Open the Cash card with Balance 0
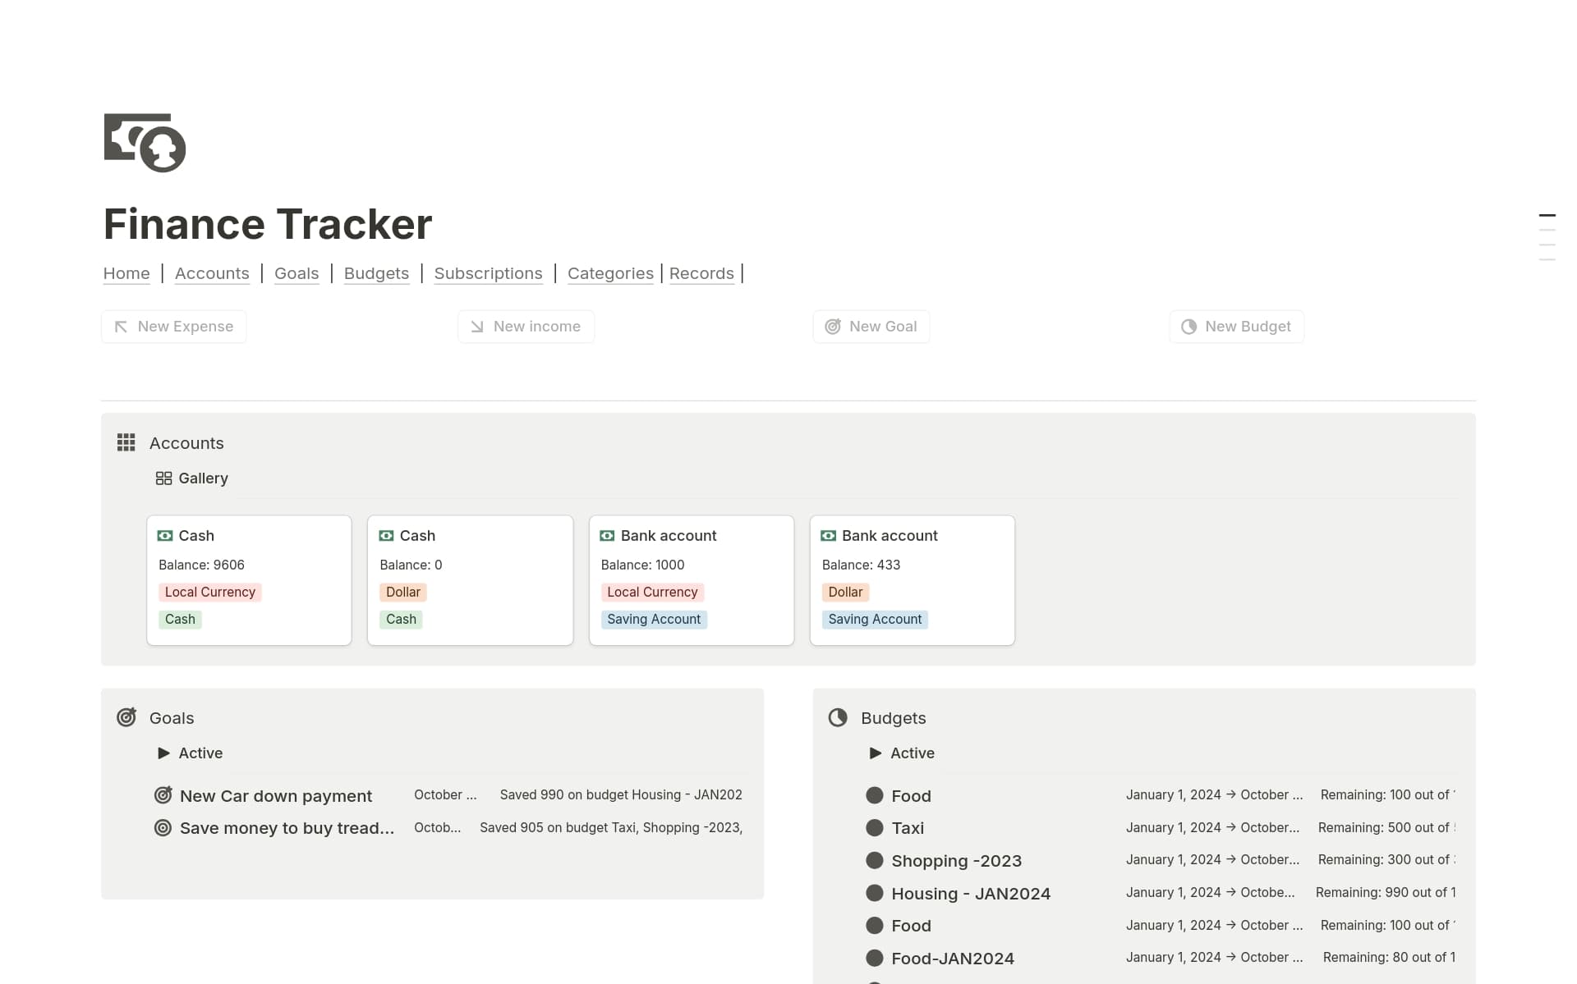The height and width of the screenshot is (984, 1577). pos(470,580)
